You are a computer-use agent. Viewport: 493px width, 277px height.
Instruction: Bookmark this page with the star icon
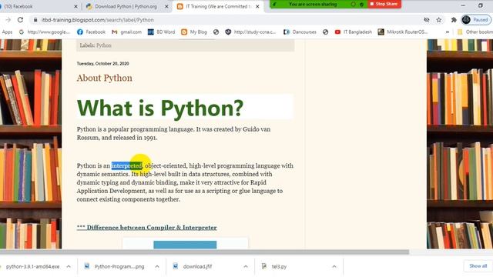[x=439, y=20]
